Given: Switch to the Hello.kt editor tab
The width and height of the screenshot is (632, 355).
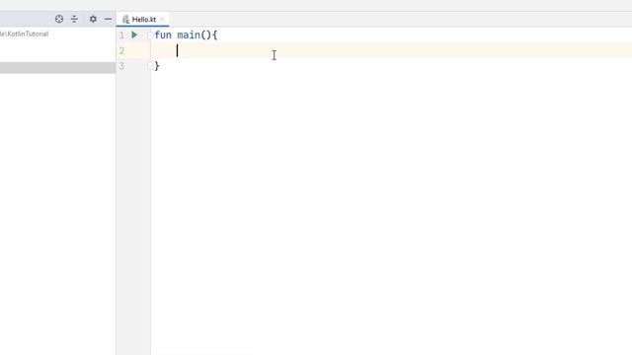Looking at the screenshot, I should tap(142, 20).
